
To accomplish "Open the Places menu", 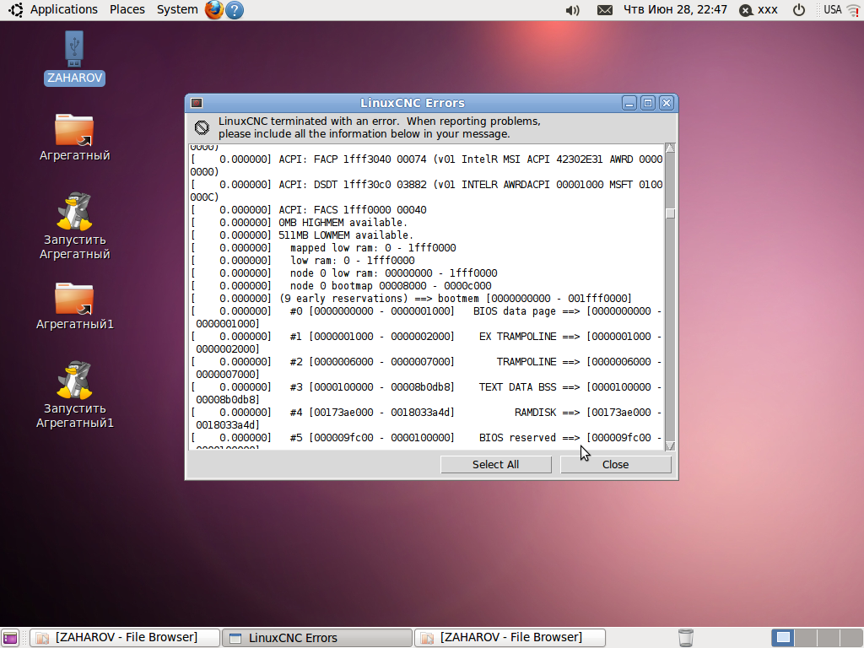I will (127, 9).
